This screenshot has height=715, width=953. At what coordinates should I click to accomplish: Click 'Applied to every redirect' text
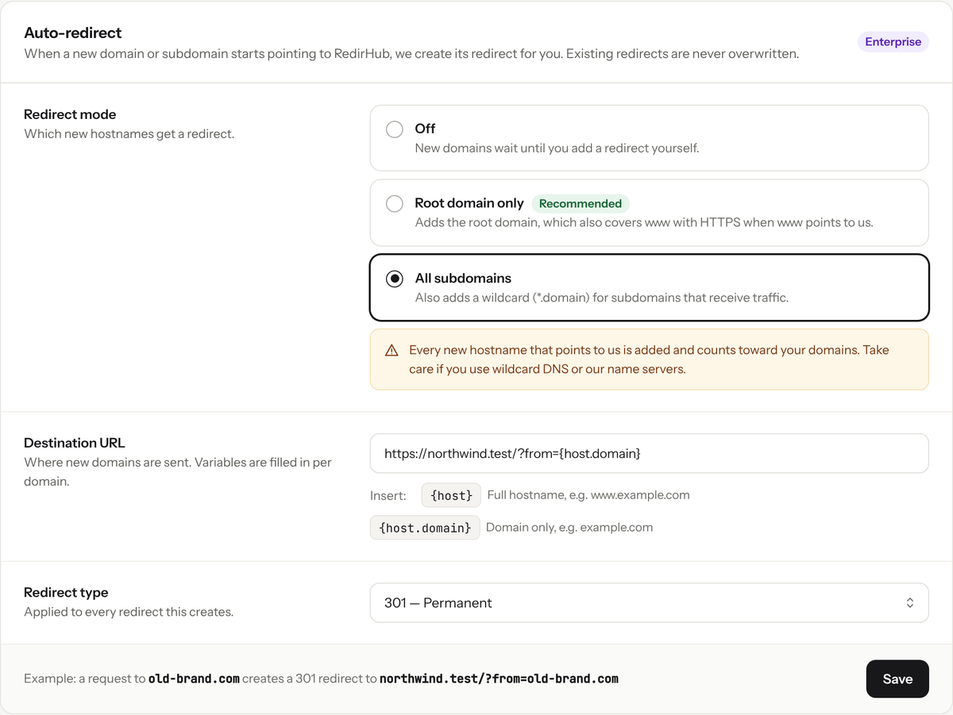coord(129,613)
